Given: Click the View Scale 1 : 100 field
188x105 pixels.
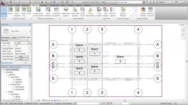Looking at the screenshot, I should coord(21,43).
